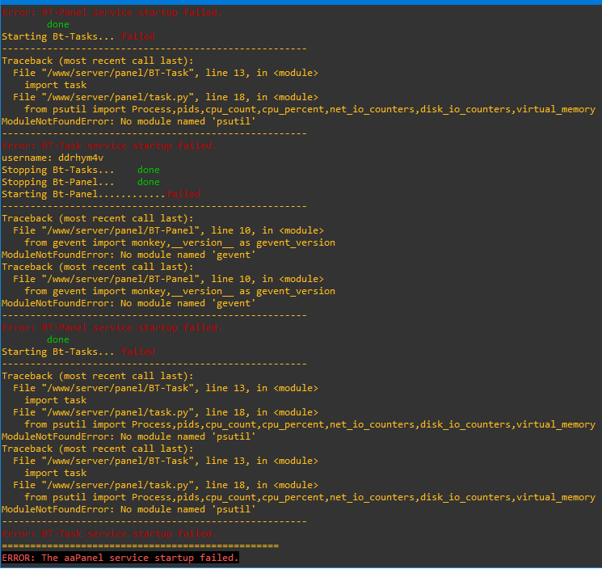Click the topmost 'from psutil import' line
This screenshot has height=569, width=602.
click(309, 109)
